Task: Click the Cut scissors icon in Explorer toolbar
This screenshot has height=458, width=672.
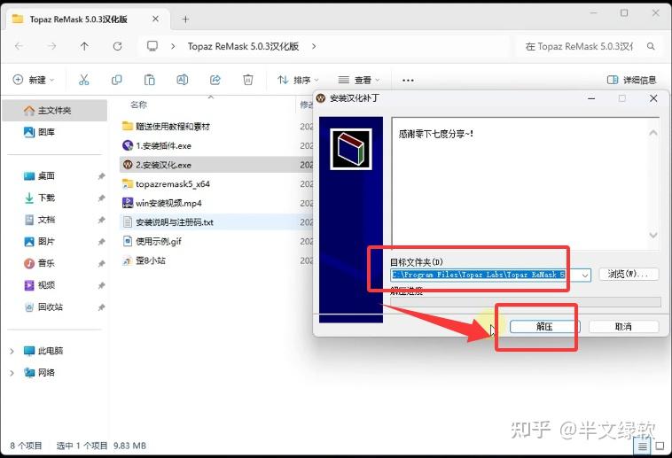Action: pyautogui.click(x=84, y=80)
